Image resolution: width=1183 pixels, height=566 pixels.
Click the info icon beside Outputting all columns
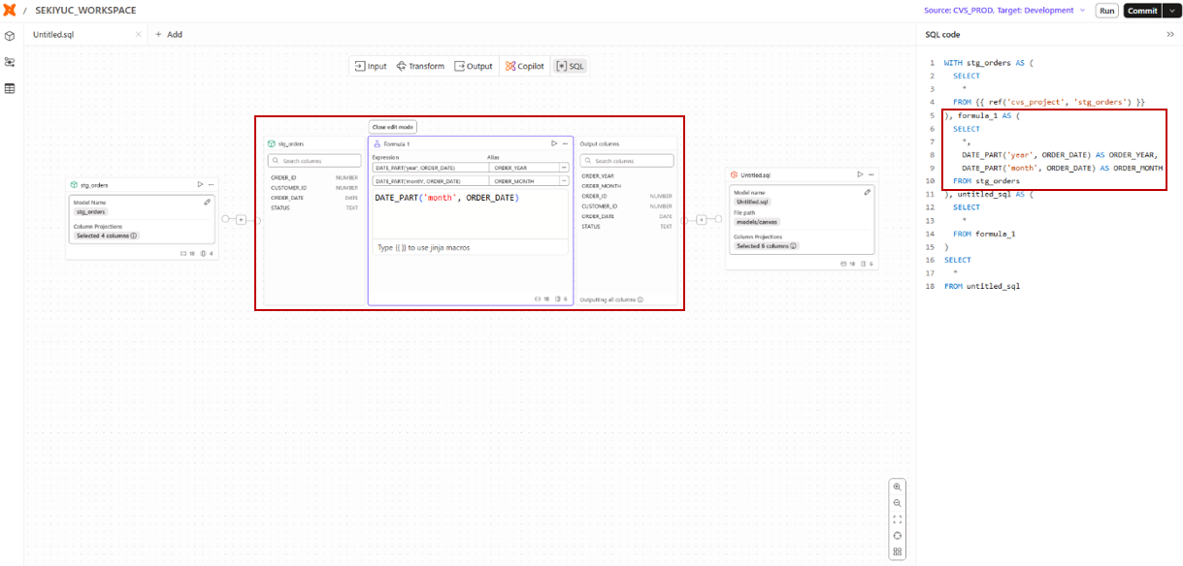click(641, 300)
